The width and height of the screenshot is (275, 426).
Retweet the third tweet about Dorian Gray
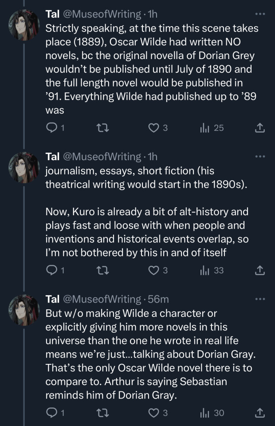[x=102, y=413]
